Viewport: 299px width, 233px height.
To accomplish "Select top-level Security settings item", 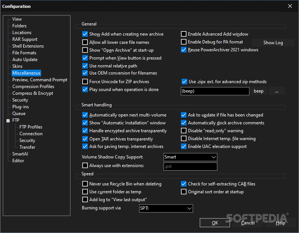I will (20, 100).
